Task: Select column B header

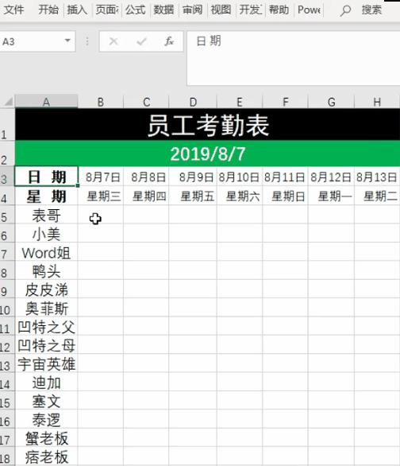Action: (101, 102)
